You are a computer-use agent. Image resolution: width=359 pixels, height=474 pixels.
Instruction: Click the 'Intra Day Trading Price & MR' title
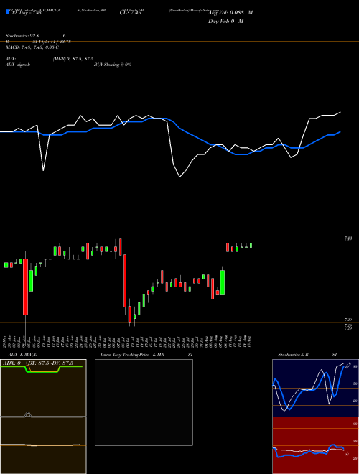point(132,355)
